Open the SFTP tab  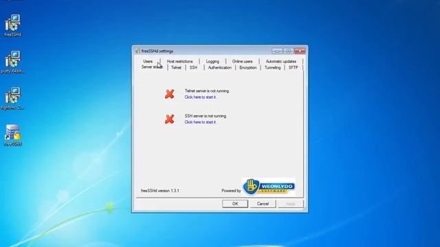pyautogui.click(x=294, y=67)
